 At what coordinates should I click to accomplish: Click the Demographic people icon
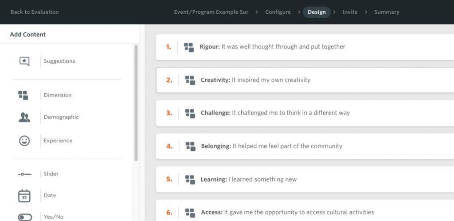(x=24, y=117)
